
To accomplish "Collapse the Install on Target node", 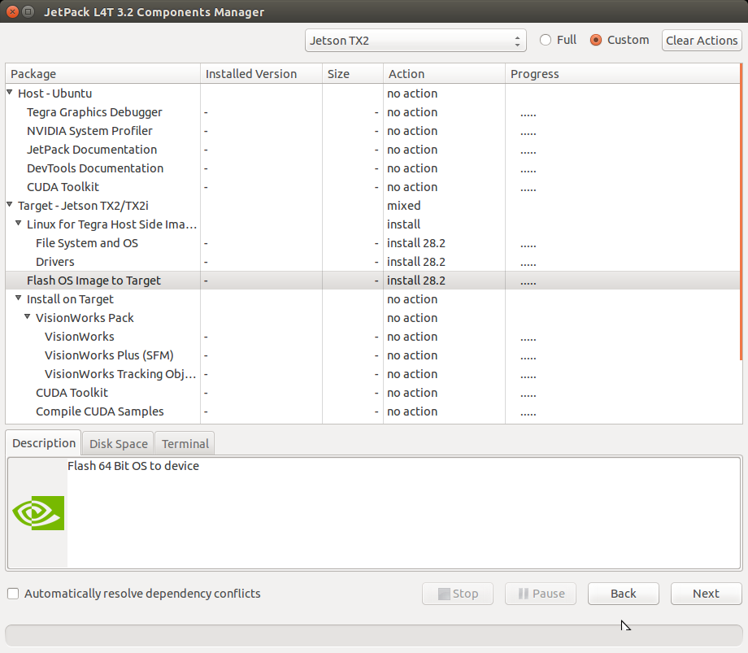I will (x=19, y=299).
